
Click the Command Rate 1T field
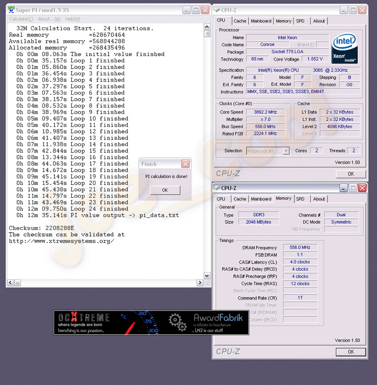(300, 298)
